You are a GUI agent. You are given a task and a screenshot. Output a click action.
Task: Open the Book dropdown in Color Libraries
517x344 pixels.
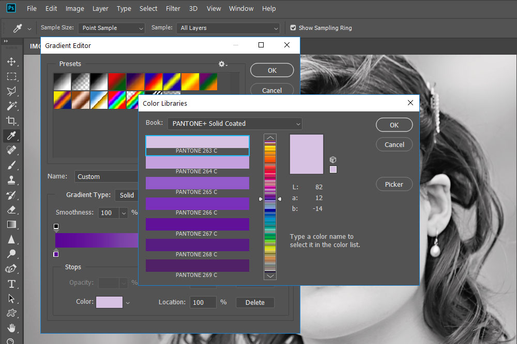coord(235,124)
